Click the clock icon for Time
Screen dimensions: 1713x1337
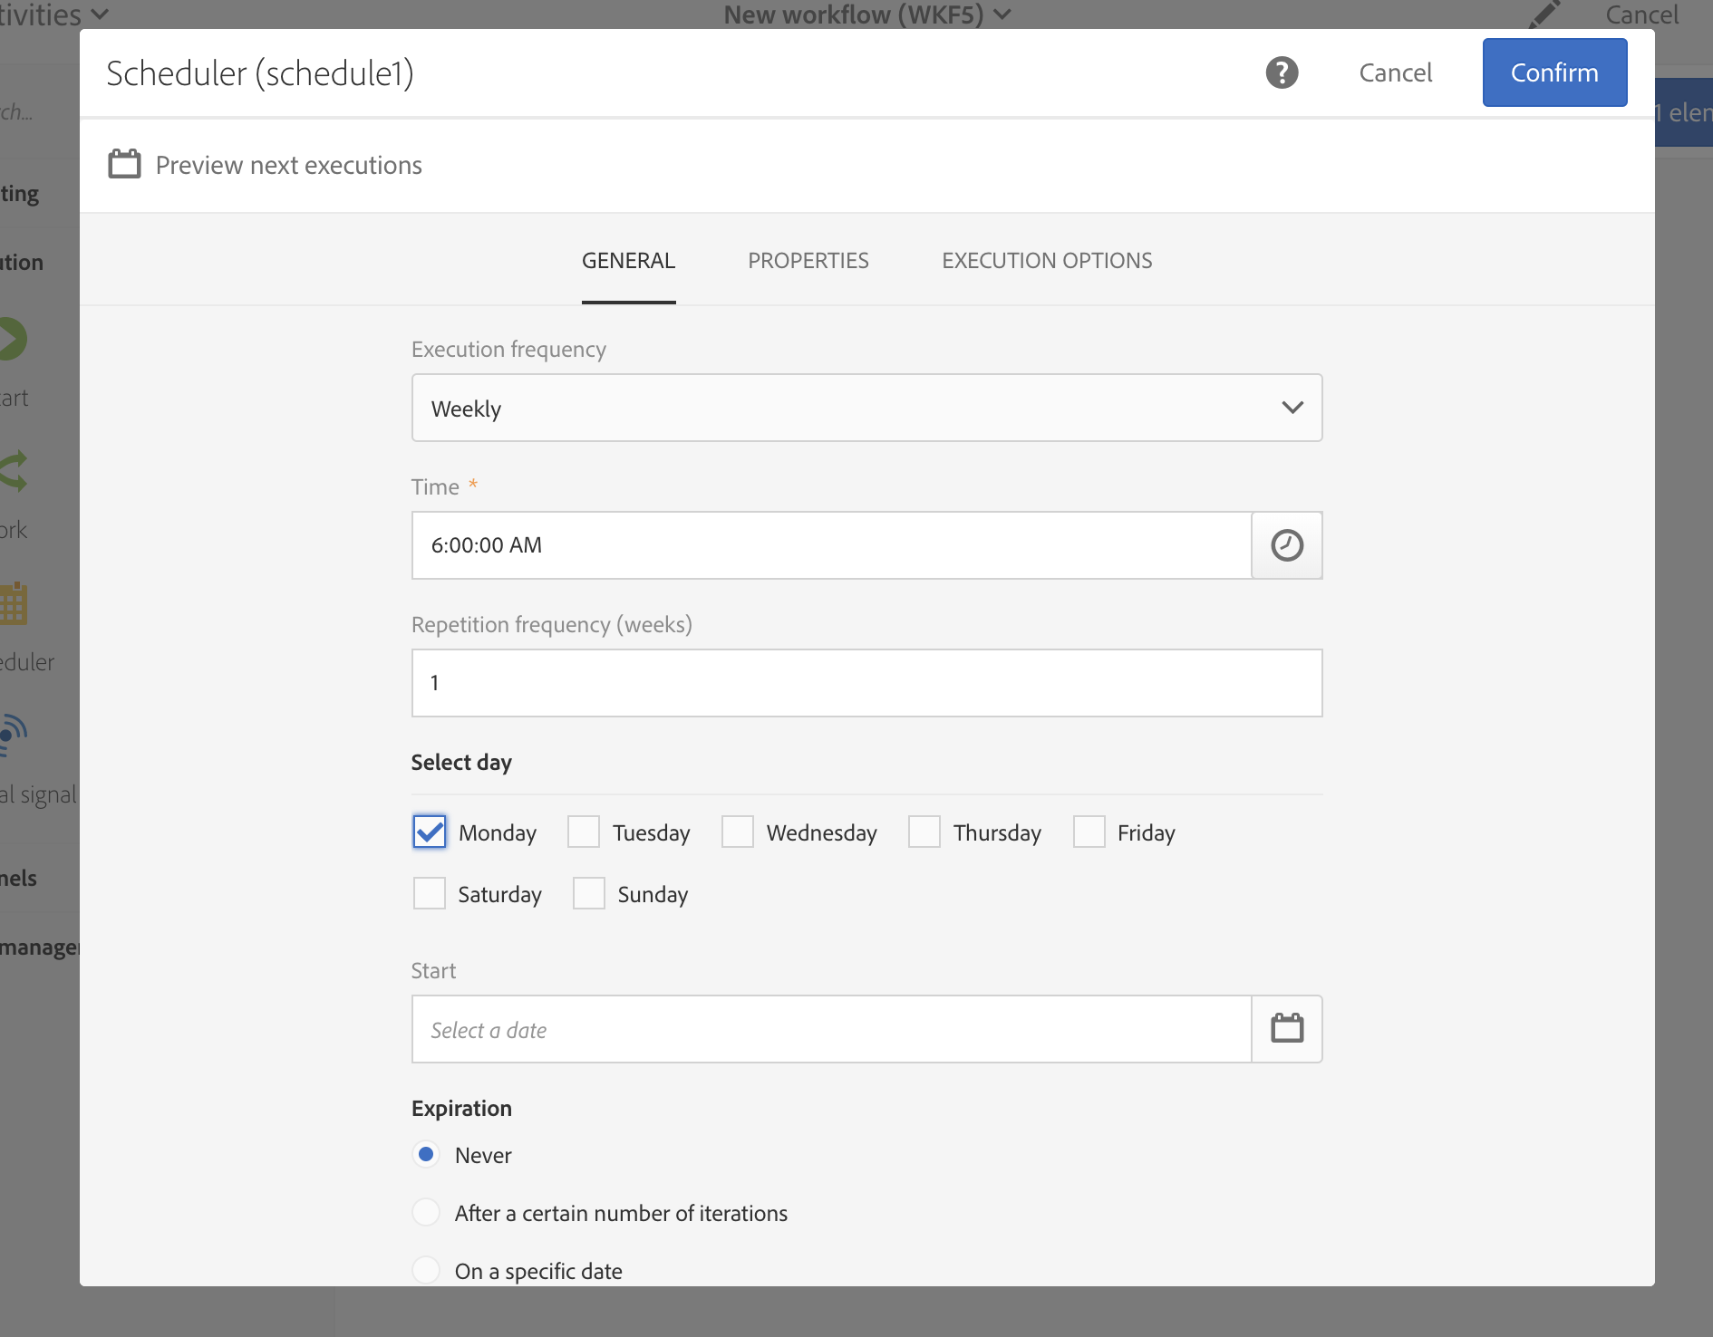click(x=1287, y=545)
